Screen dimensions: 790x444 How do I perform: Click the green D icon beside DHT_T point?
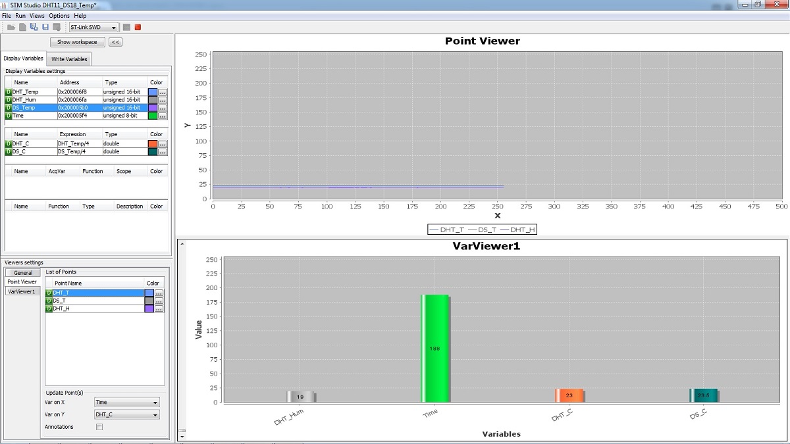coord(49,293)
